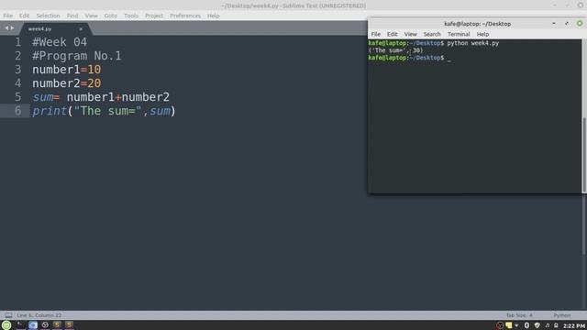Screen dimensions: 587x330
Task: Minimize the terminal window
Action: coord(554,24)
